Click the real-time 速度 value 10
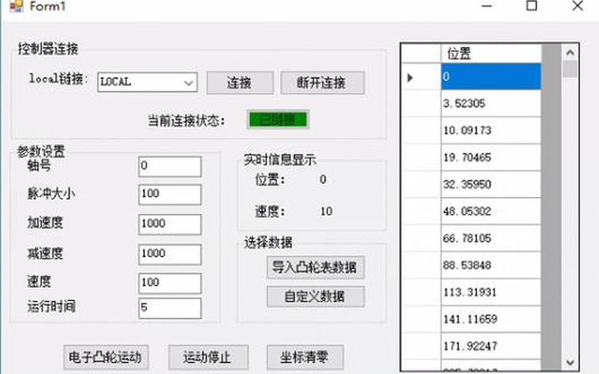Viewport: 599px width, 374px height. click(x=326, y=212)
